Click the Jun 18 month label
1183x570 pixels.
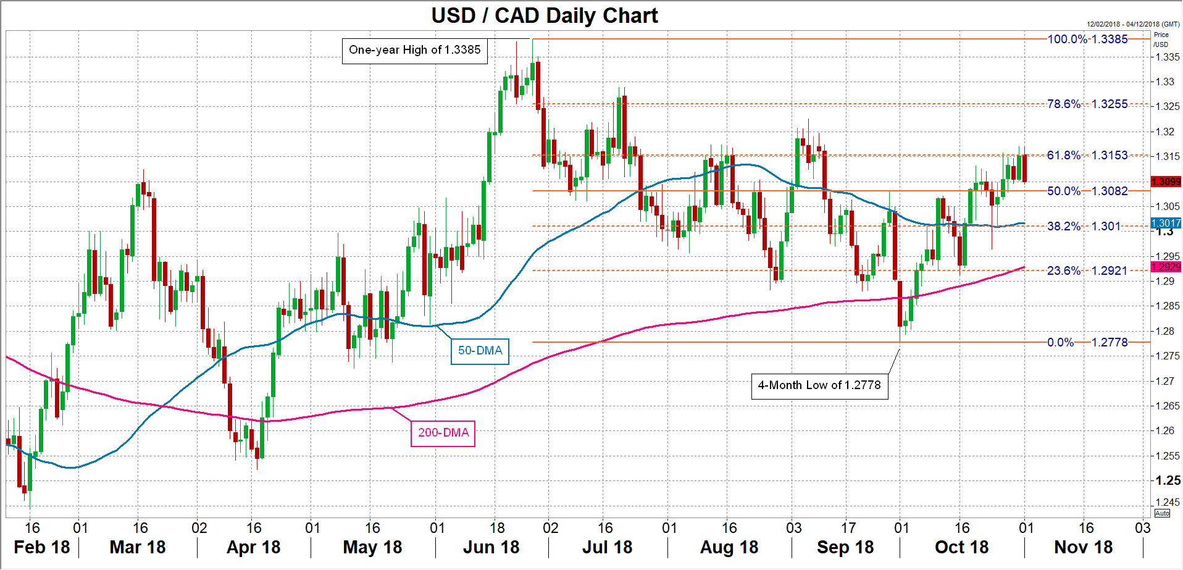click(491, 547)
